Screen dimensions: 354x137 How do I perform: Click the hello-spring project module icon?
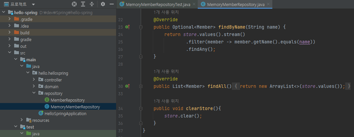(x=10, y=12)
